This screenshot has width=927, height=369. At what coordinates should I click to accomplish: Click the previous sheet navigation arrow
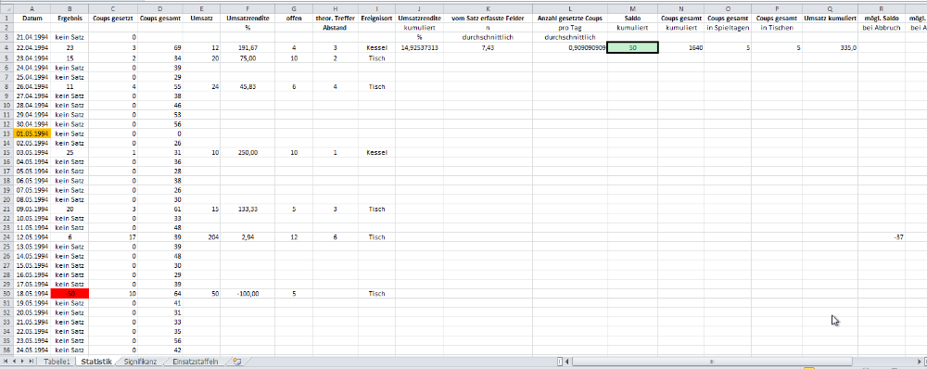(x=14, y=362)
